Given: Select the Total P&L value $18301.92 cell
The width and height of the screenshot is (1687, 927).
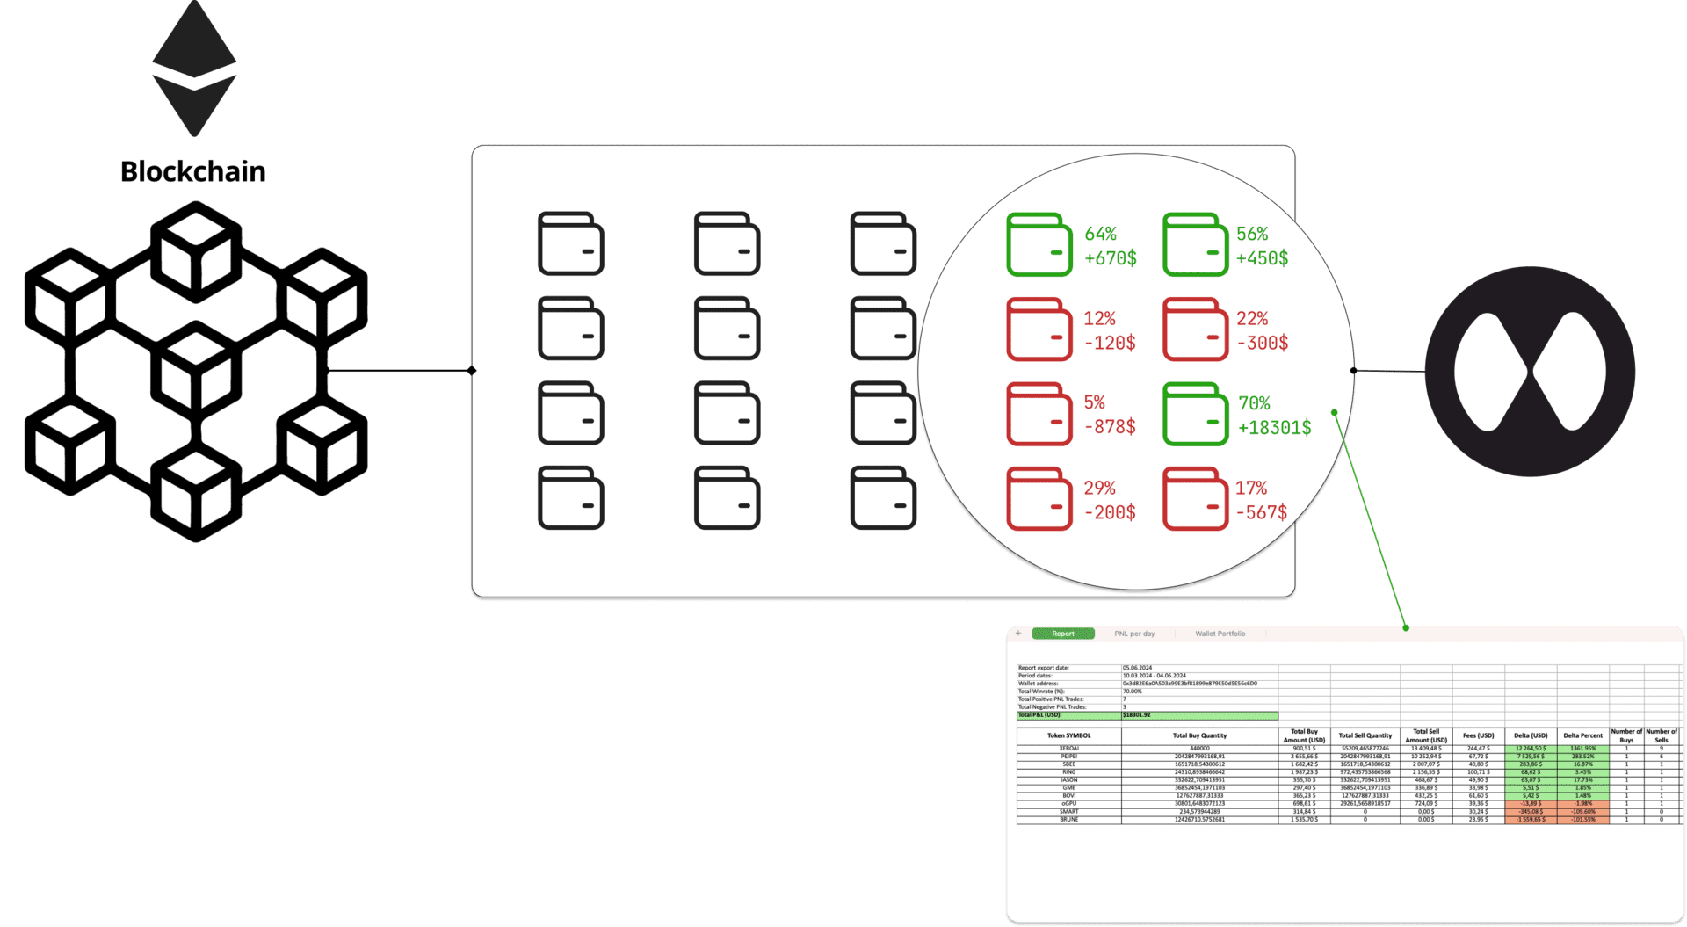Looking at the screenshot, I should click(1199, 715).
